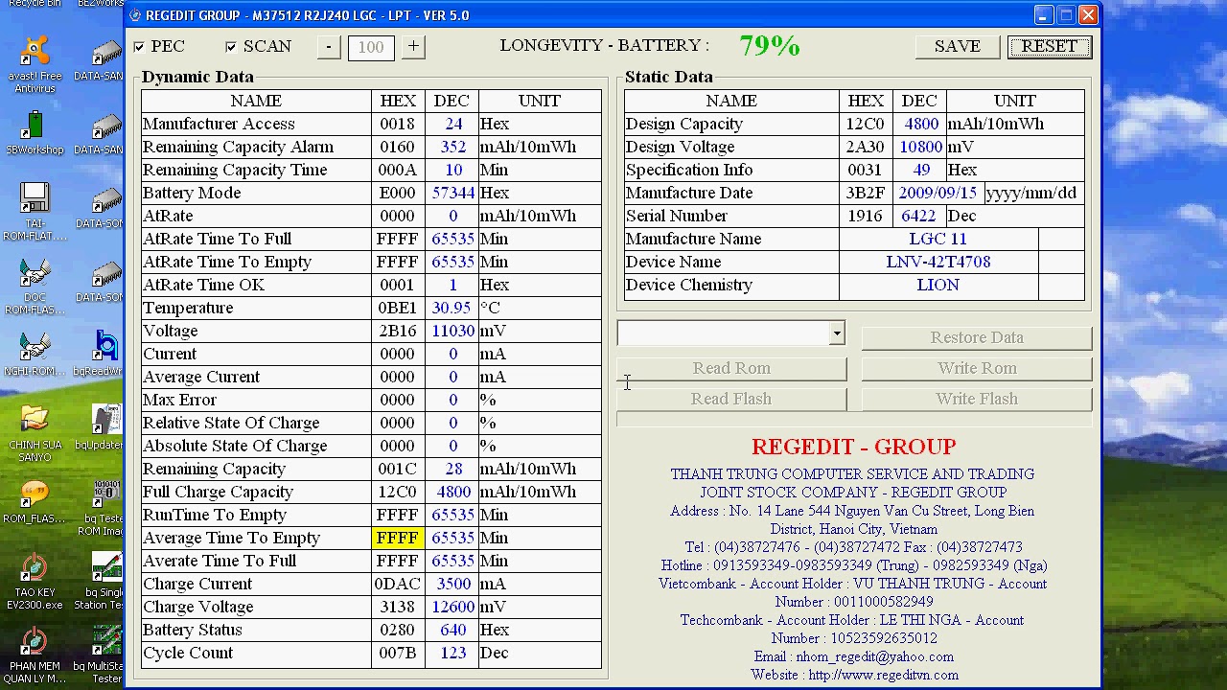Image resolution: width=1227 pixels, height=690 pixels.
Task: Click the SAVE button
Action: coord(958,46)
